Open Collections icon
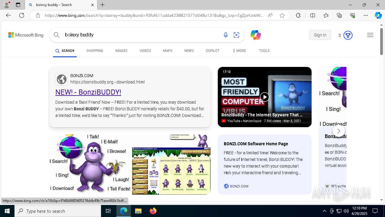Screen dimensions: 385x217 [339, 15]
